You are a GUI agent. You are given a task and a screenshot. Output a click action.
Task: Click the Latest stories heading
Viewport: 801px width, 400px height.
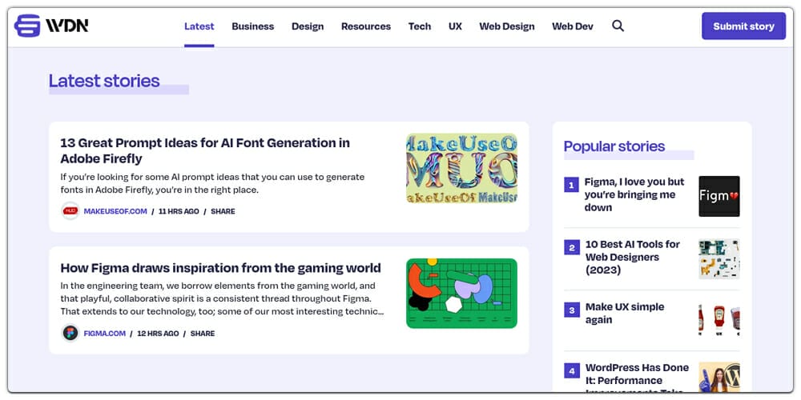coord(104,81)
